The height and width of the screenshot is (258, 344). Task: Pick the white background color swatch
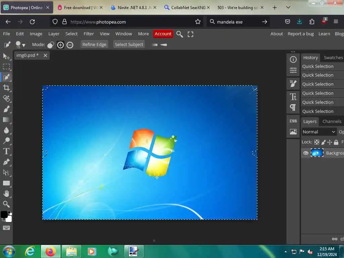tap(9, 219)
